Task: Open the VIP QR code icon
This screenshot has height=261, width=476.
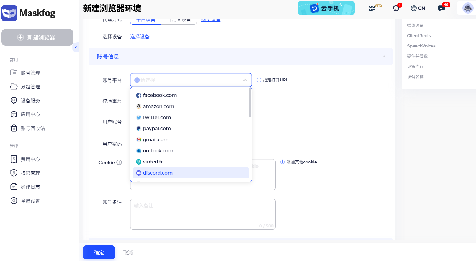Action: click(372, 8)
